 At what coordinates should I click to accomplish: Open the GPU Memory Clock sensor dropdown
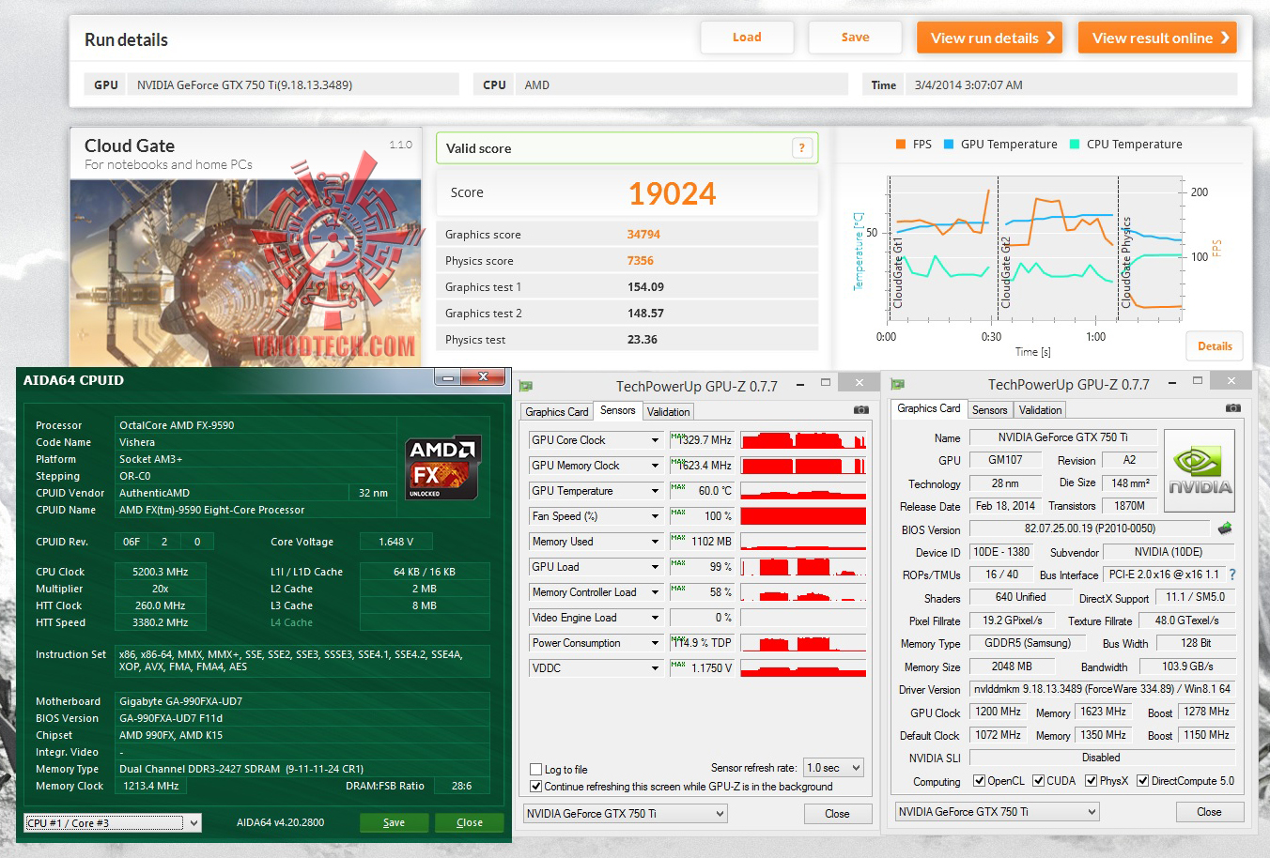coord(655,466)
